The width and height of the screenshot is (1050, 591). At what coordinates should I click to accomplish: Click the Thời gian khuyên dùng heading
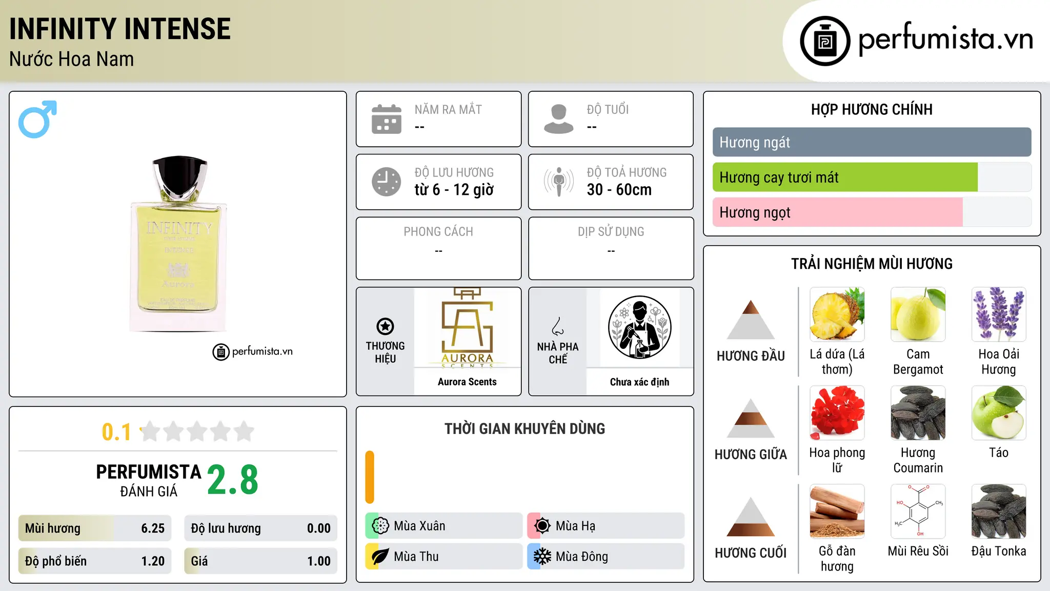pos(524,428)
